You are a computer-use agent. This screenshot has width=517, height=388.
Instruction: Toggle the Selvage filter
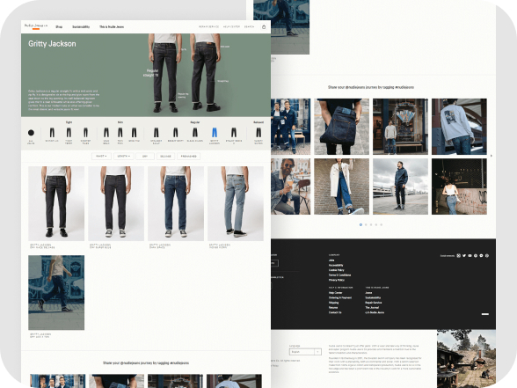(165, 156)
